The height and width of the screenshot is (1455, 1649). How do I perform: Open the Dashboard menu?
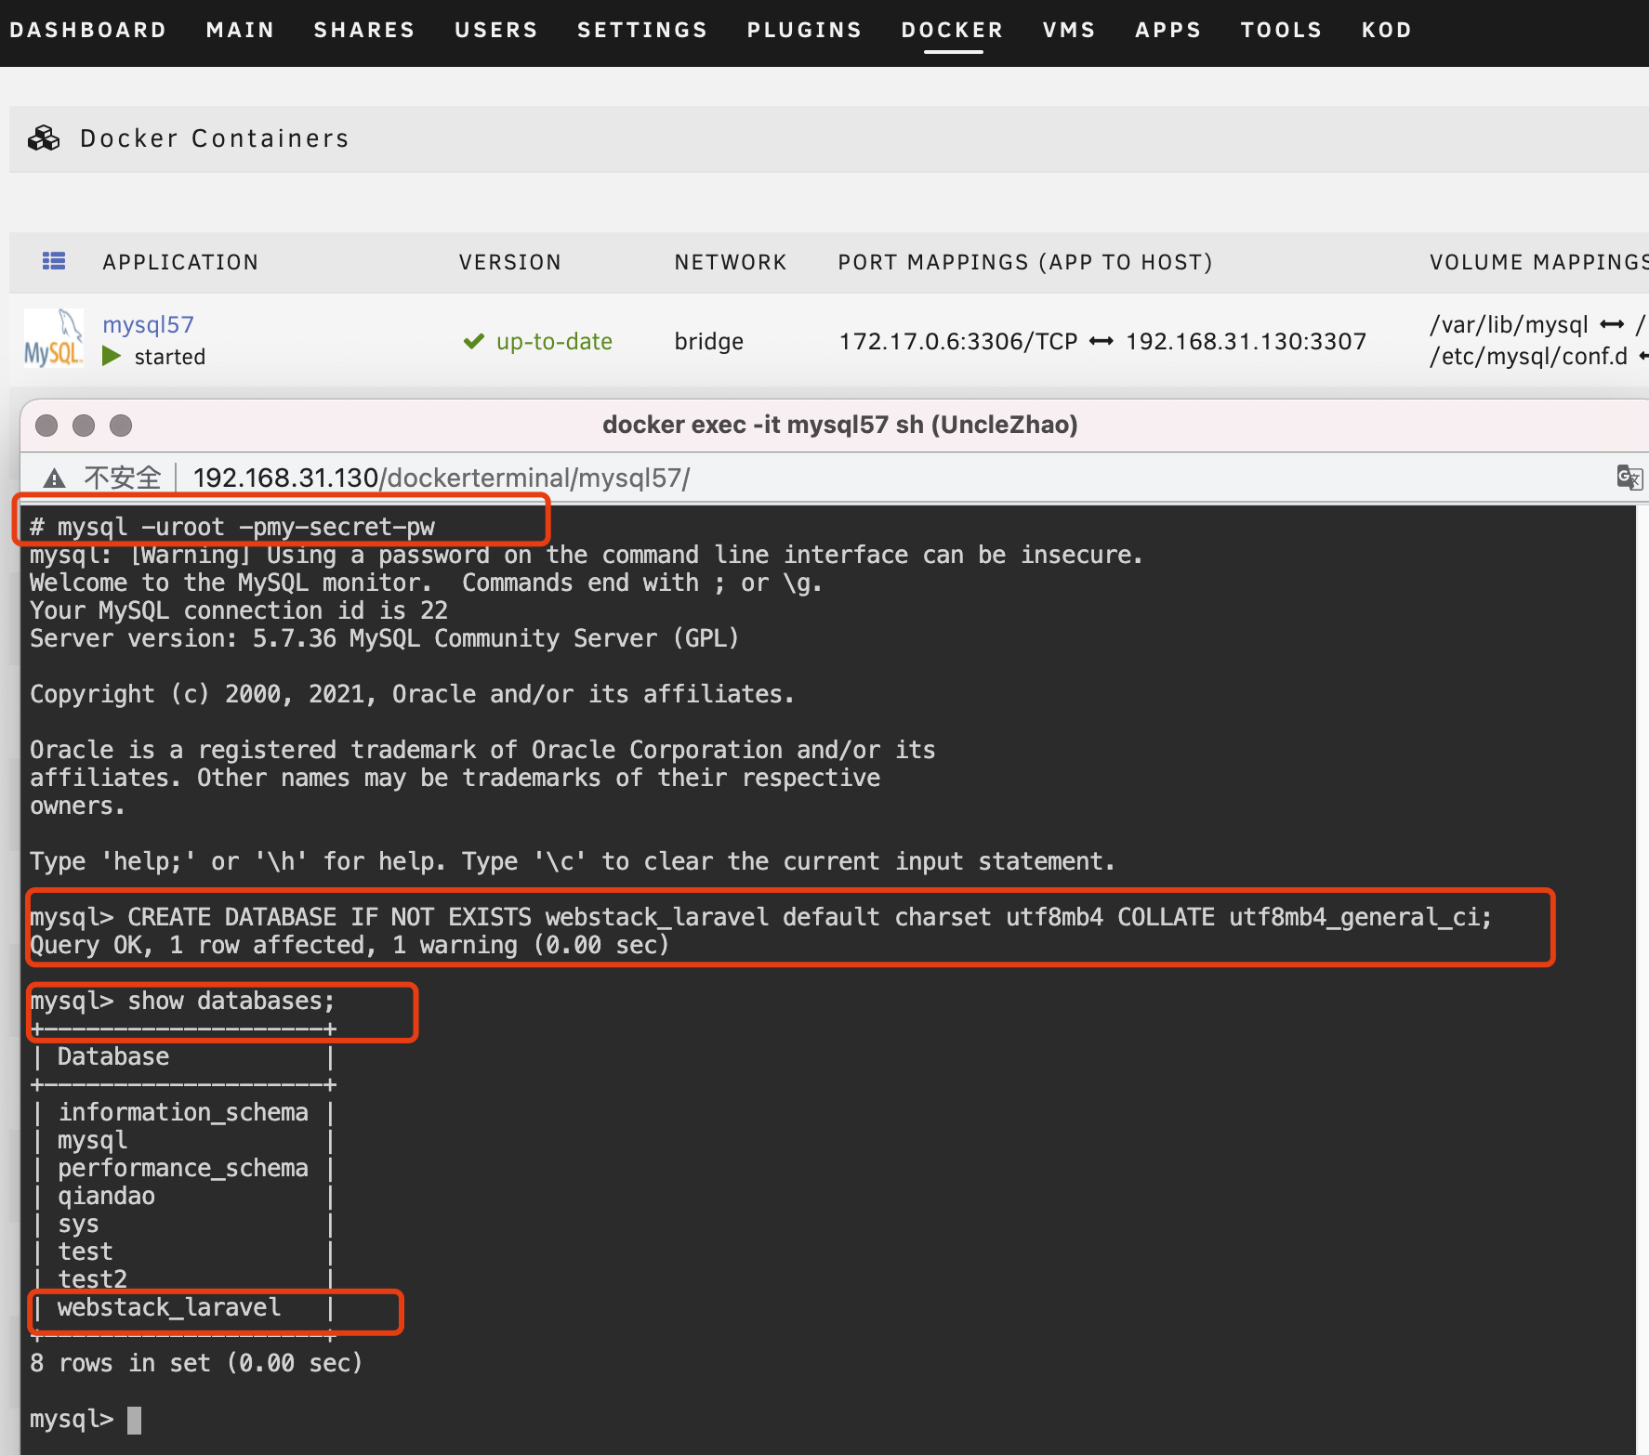(x=87, y=30)
